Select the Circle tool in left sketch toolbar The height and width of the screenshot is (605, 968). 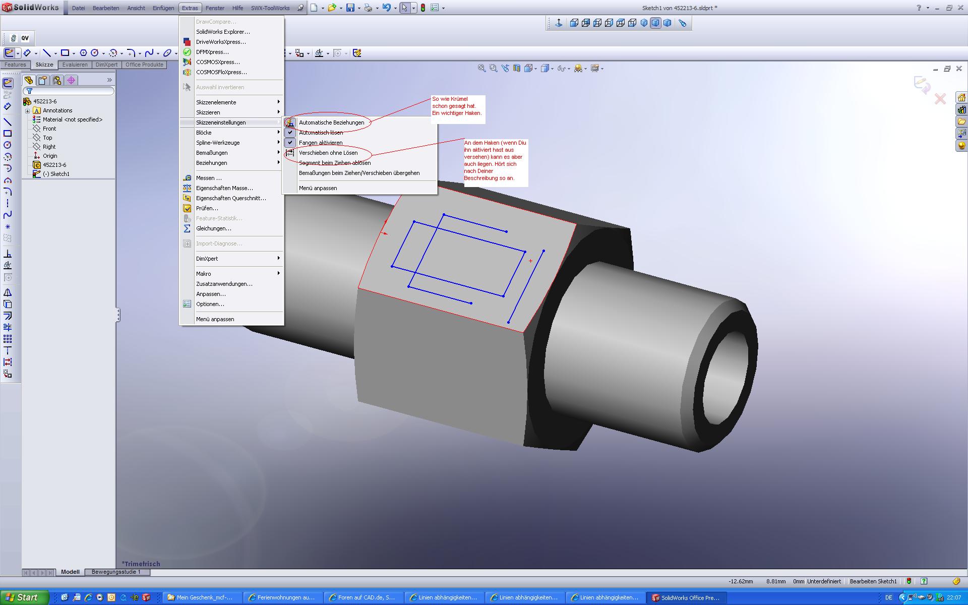[x=8, y=145]
